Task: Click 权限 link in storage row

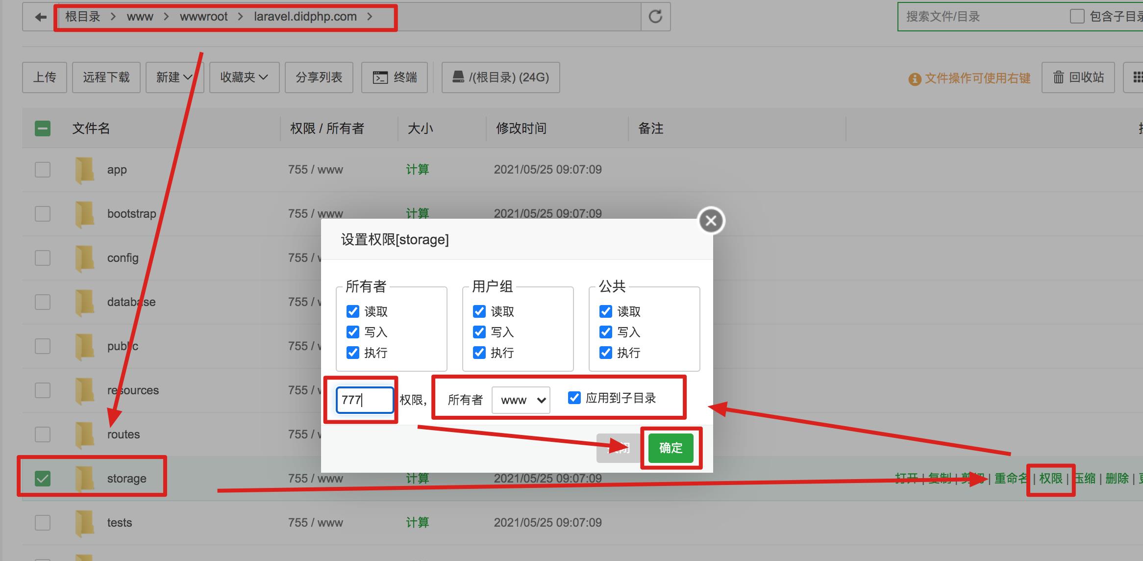Action: point(1051,479)
